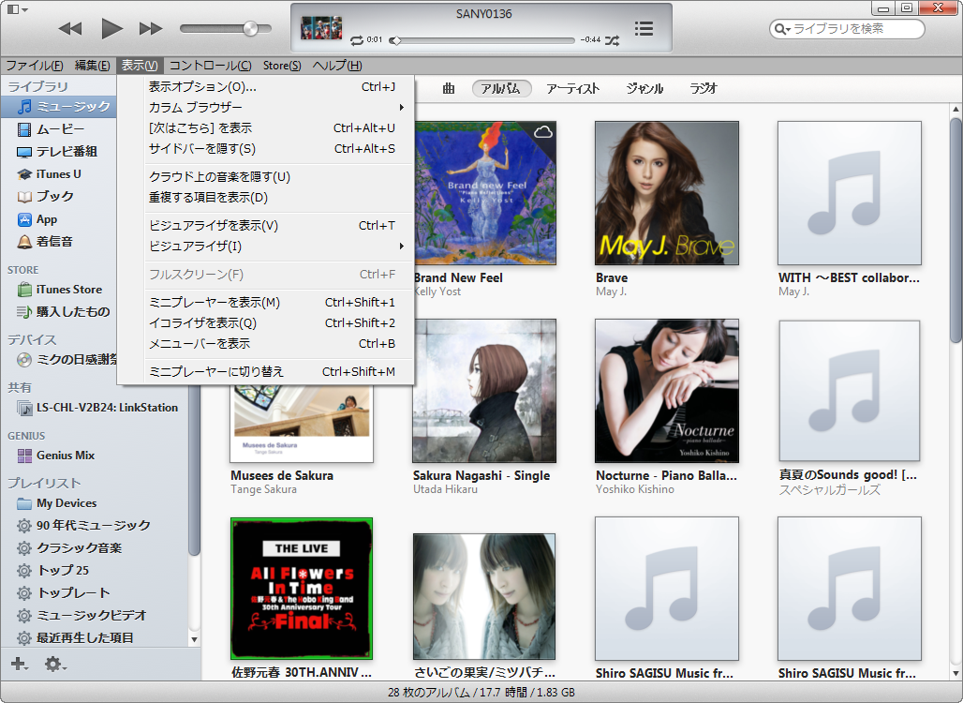The width and height of the screenshot is (963, 703).
Task: Open the トップ 25 smart playlist icon
Action: pos(24,571)
